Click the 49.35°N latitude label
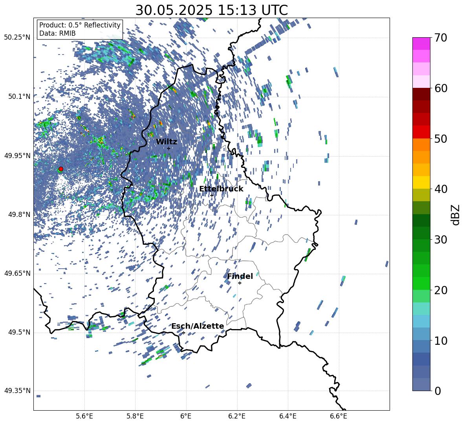This screenshot has width=465, height=424. coord(17,391)
